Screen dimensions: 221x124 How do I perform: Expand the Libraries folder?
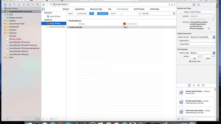5,30
